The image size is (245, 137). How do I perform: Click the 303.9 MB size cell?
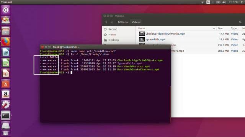pyautogui.click(x=223, y=51)
